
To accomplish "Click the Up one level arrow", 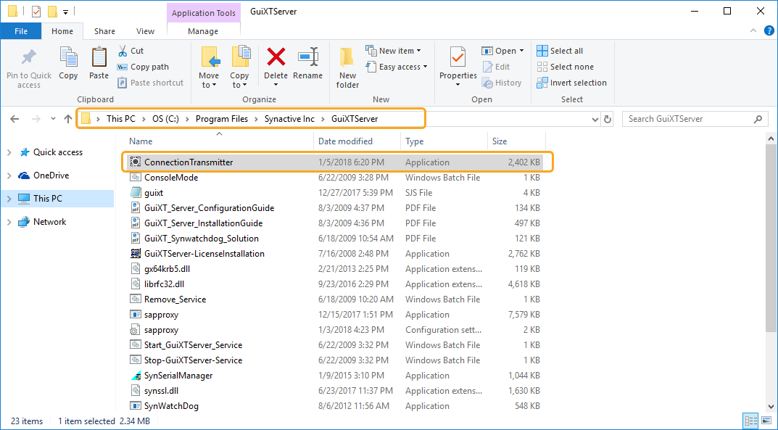I will (x=68, y=119).
